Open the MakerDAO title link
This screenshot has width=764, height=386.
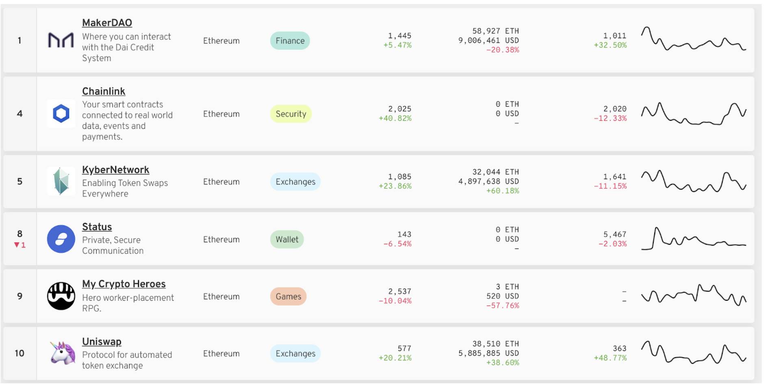pos(107,23)
